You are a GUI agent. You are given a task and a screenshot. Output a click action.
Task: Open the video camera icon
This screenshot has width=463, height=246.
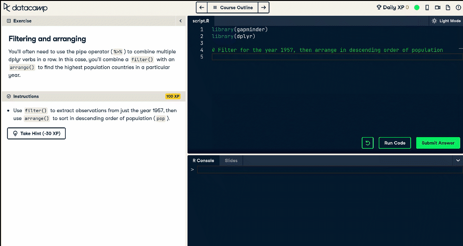pos(438,8)
